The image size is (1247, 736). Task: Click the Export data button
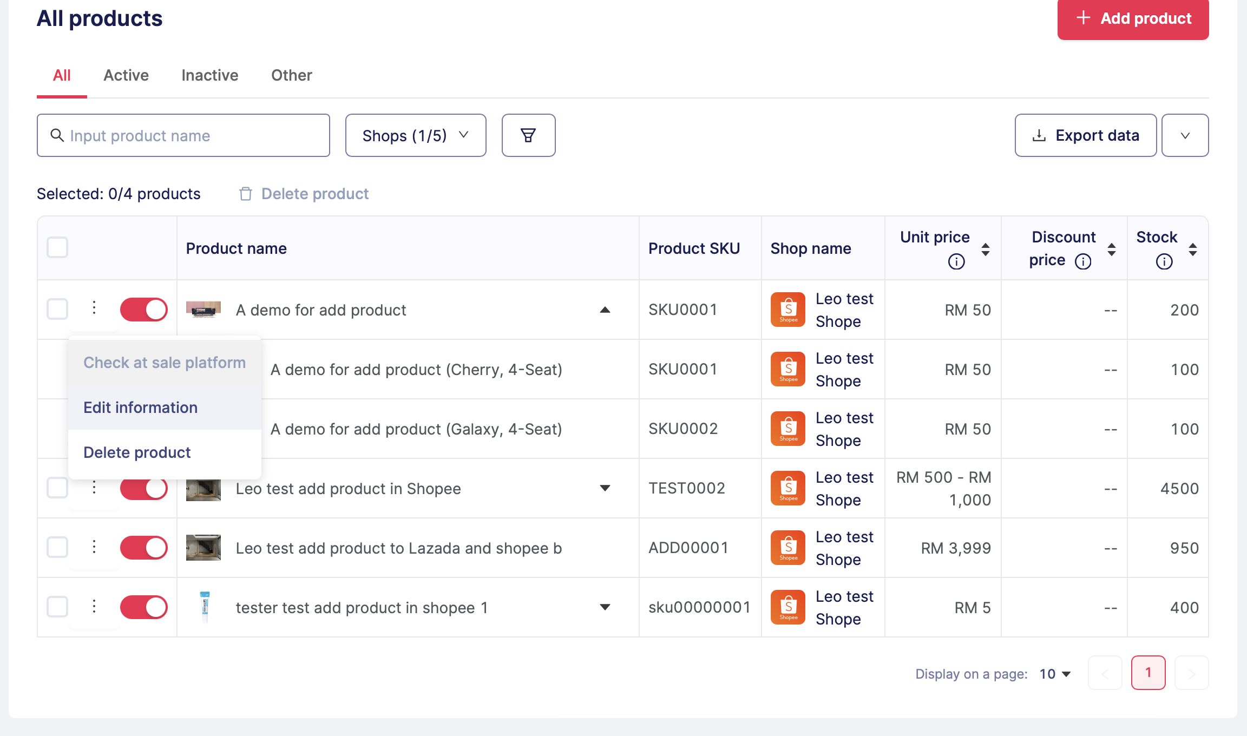pos(1085,135)
